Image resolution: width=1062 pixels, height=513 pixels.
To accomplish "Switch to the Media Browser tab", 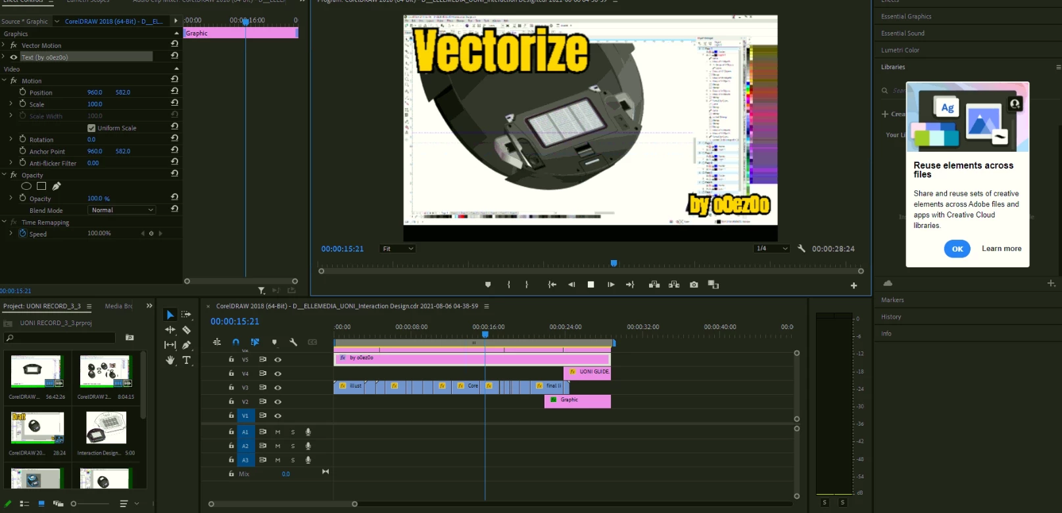I will [x=119, y=306].
